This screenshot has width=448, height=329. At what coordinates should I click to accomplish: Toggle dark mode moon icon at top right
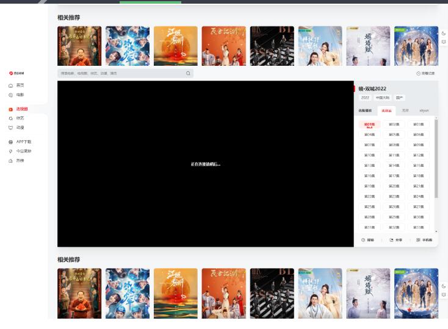(x=444, y=33)
